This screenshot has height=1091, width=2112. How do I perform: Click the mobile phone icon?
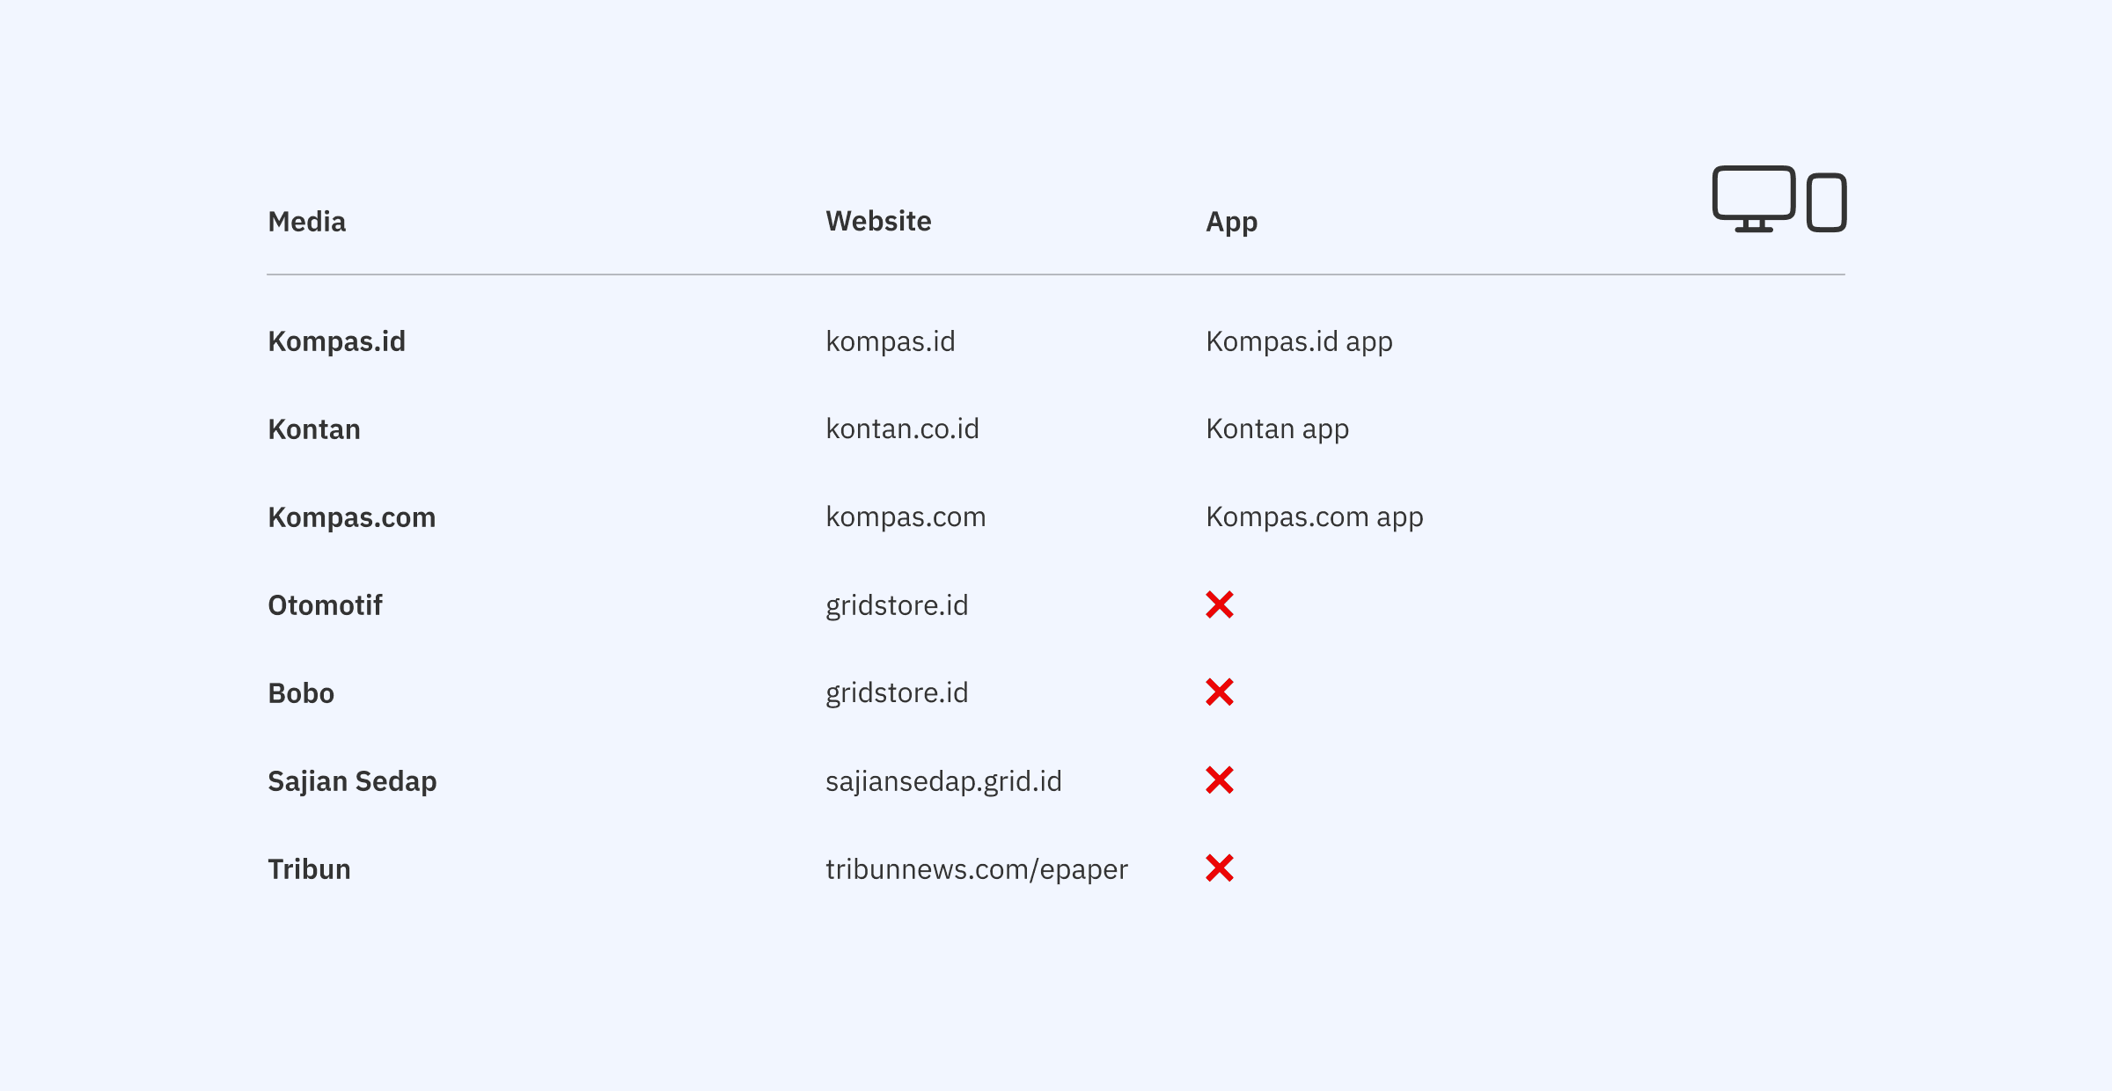pos(1827,202)
